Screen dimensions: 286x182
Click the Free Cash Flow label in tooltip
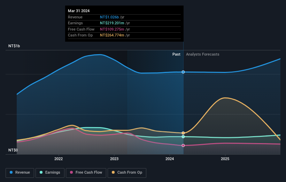pyautogui.click(x=81, y=29)
